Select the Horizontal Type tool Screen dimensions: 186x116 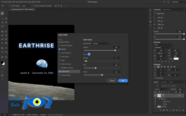click(x=6, y=48)
